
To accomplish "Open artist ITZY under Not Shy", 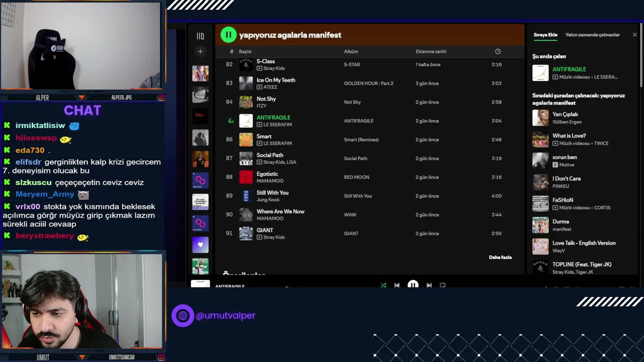I will click(x=262, y=106).
